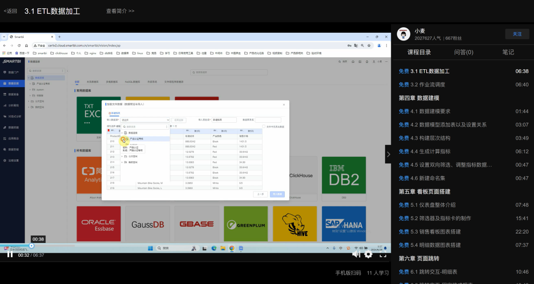This screenshot has width=534, height=284.
Task: Play lesson 5.3 销售看板图表搭建
Action: [x=463, y=232]
